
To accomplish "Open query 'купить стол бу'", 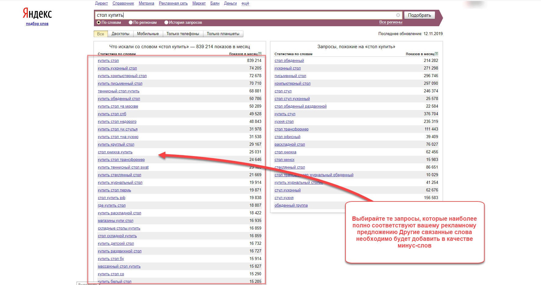I will click(x=111, y=259).
